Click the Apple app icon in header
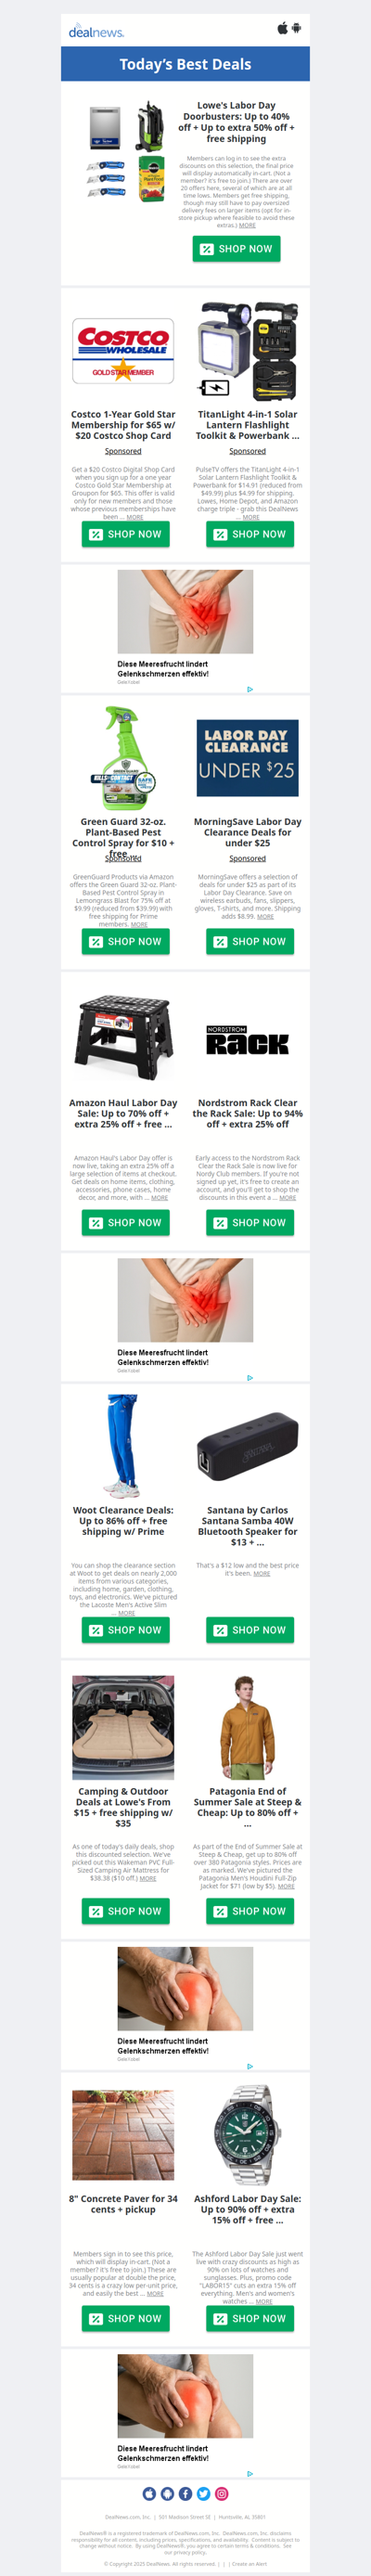The height and width of the screenshot is (2576, 371). (282, 28)
